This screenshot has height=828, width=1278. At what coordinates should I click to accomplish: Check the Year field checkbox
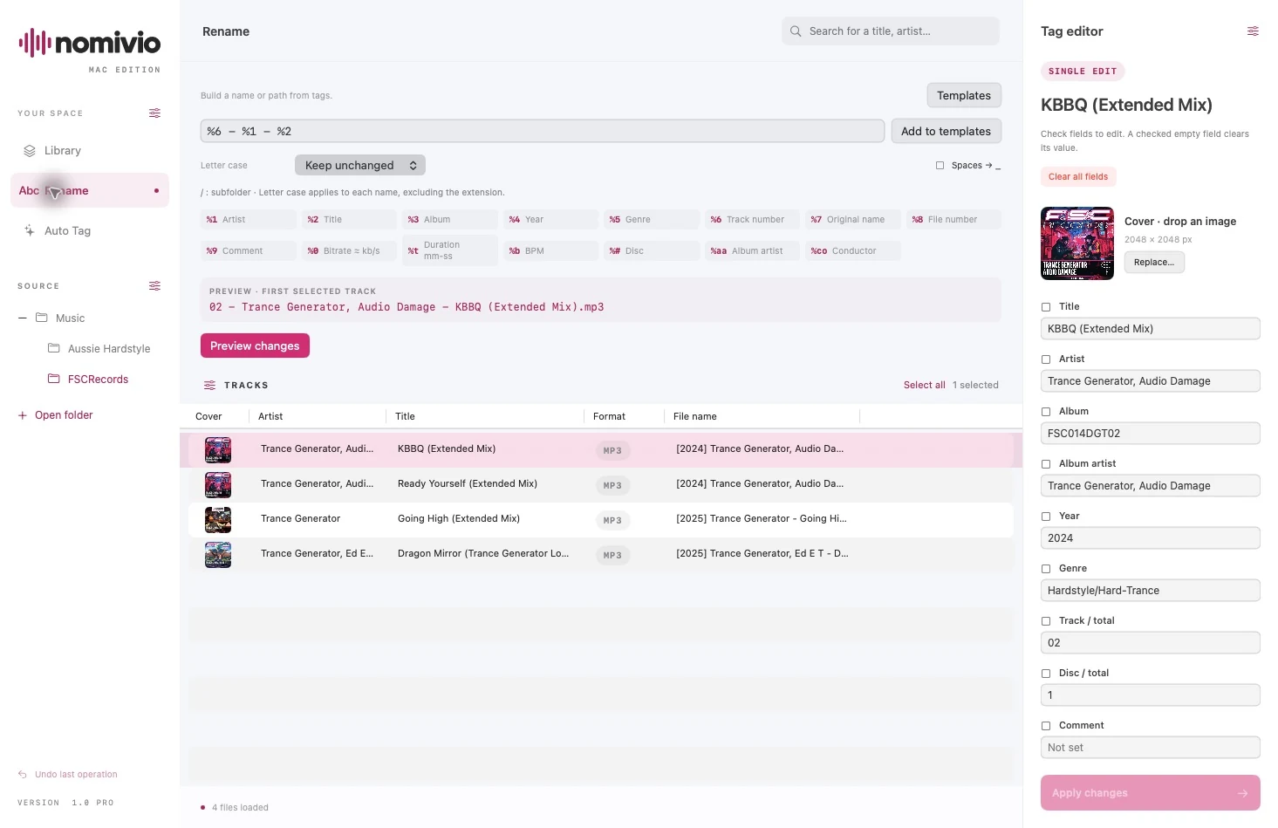coord(1046,517)
